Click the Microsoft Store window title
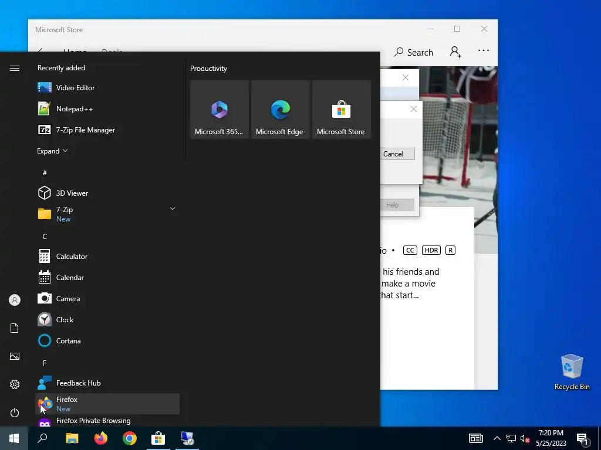Screen dimensions: 601x450 point(59,29)
